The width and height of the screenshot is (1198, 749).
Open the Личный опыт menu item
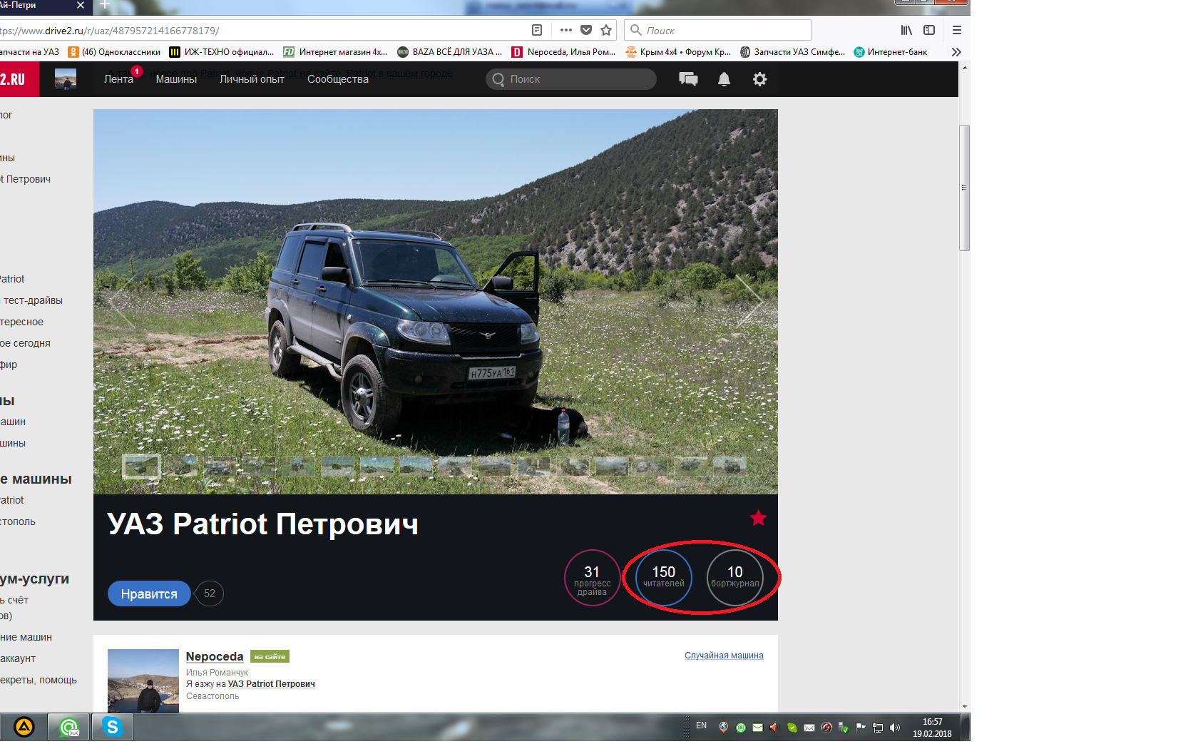tap(252, 79)
